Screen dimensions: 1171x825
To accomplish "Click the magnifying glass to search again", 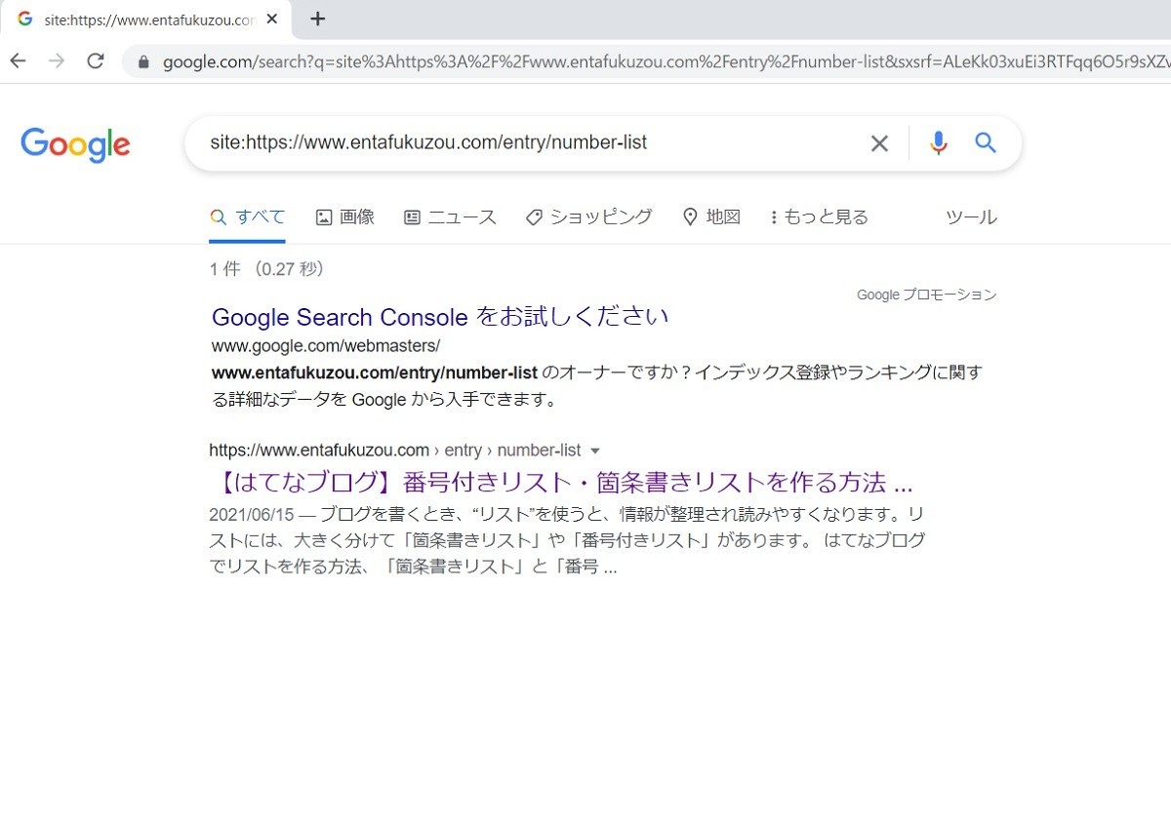I will click(986, 142).
